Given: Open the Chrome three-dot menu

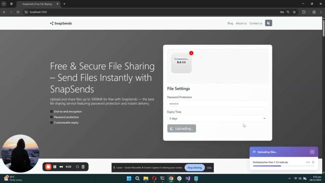Looking at the screenshot, I should [321, 12].
